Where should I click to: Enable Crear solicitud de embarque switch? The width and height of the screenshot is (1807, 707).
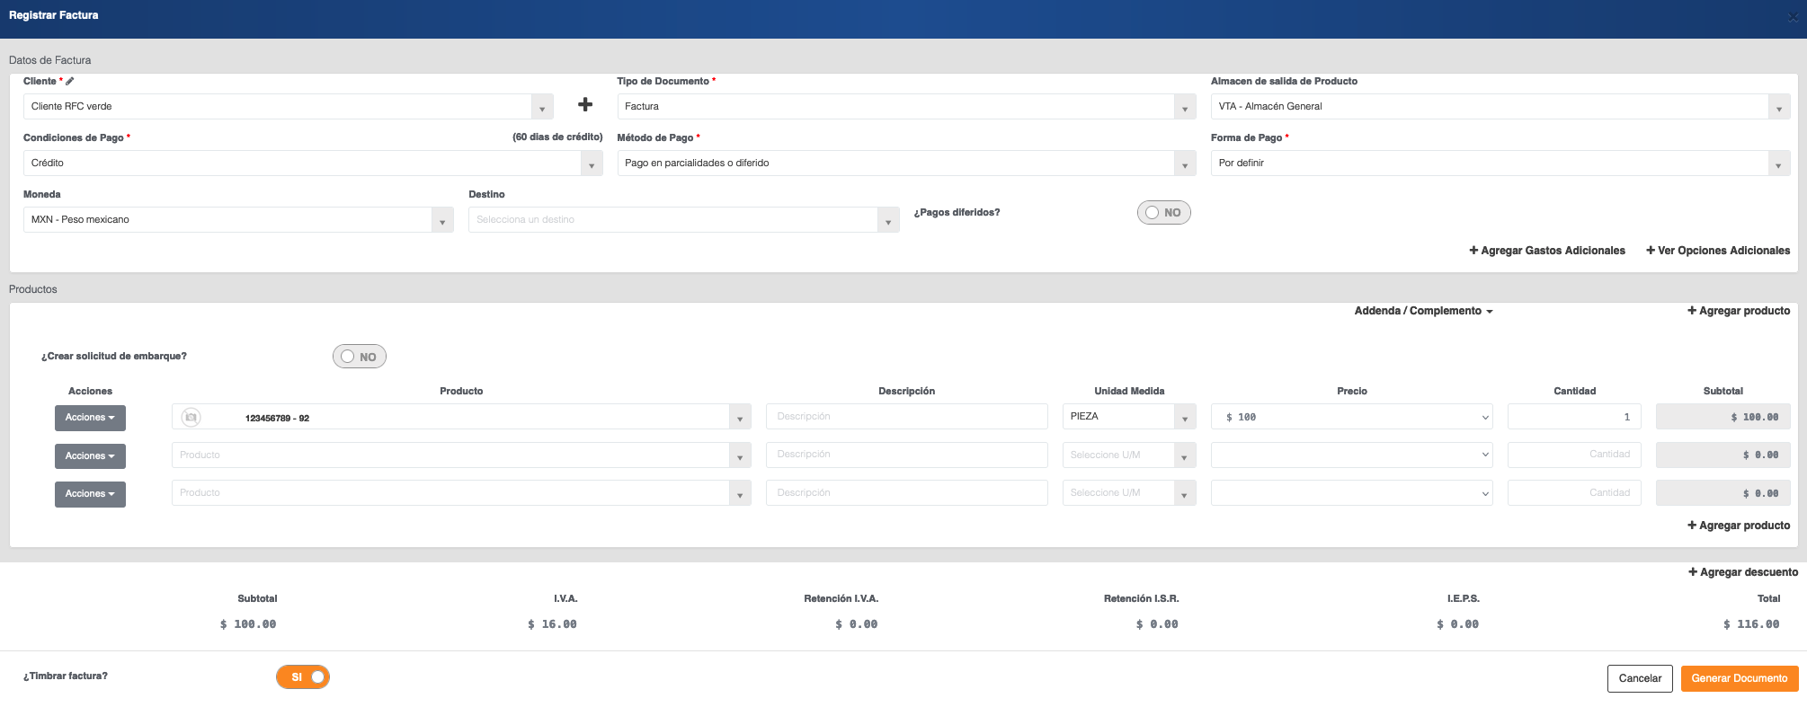click(x=360, y=357)
